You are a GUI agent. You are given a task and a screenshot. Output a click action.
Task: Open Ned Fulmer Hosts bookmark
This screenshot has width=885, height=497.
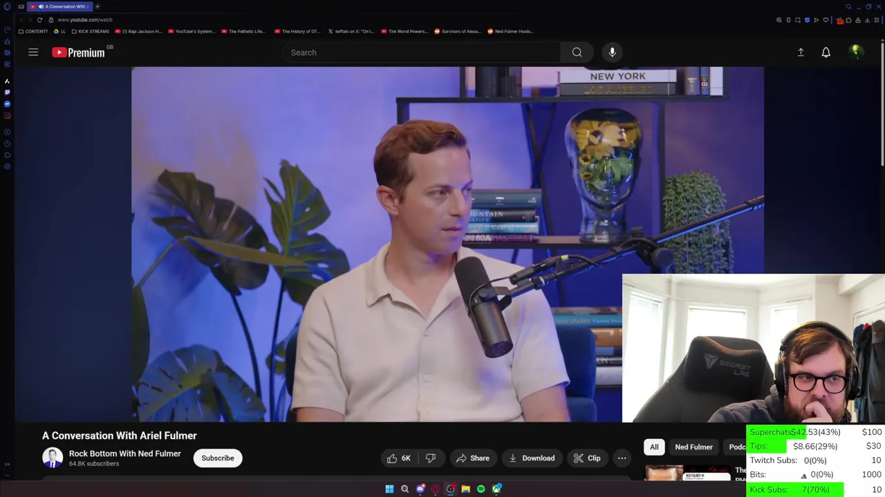coord(510,31)
